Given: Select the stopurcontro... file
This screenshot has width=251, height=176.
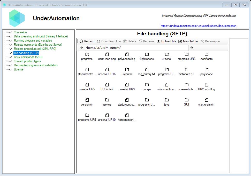Looking at the screenshot, I should [87, 72].
